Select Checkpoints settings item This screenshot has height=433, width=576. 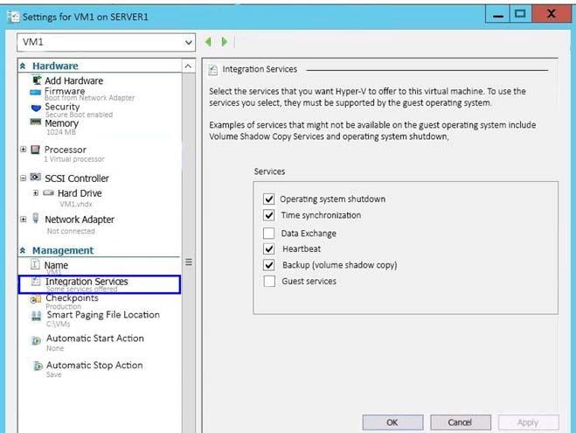72,297
